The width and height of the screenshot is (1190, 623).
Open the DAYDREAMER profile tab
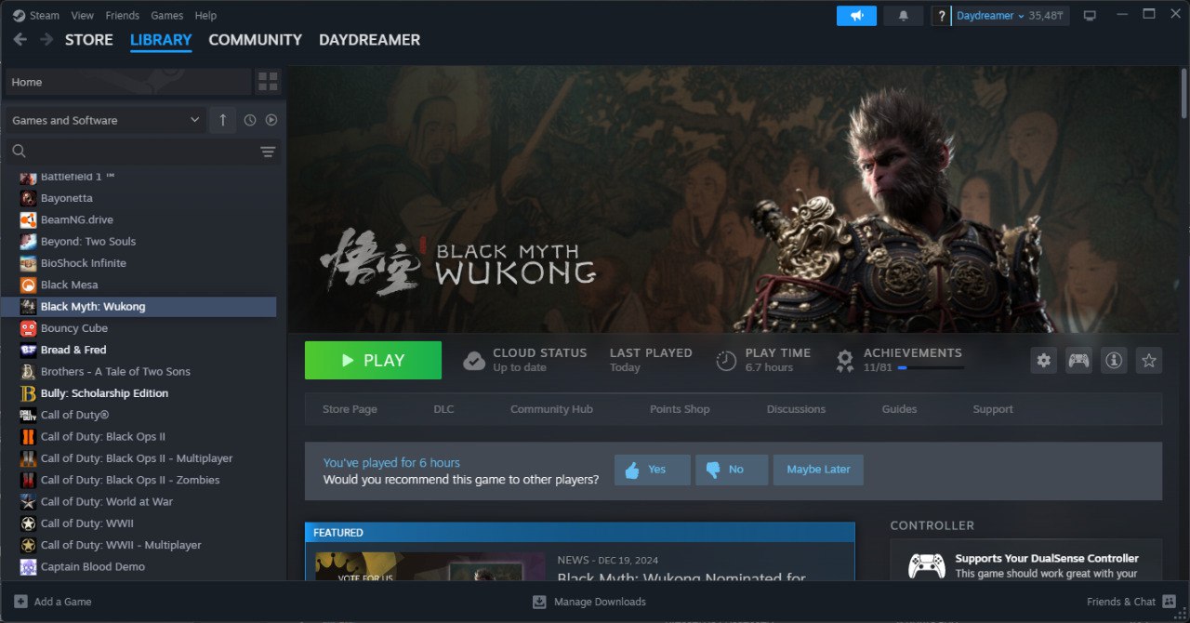click(369, 40)
